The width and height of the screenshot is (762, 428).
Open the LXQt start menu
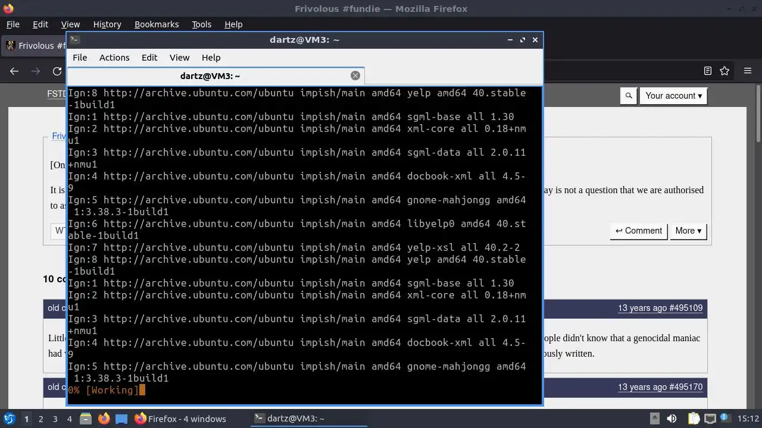point(9,418)
